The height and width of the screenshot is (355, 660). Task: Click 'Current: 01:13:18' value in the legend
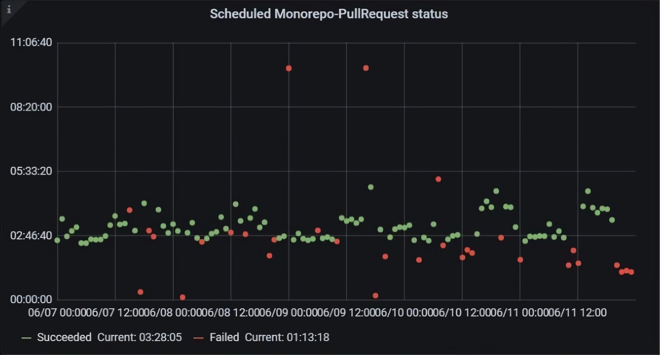pos(287,337)
